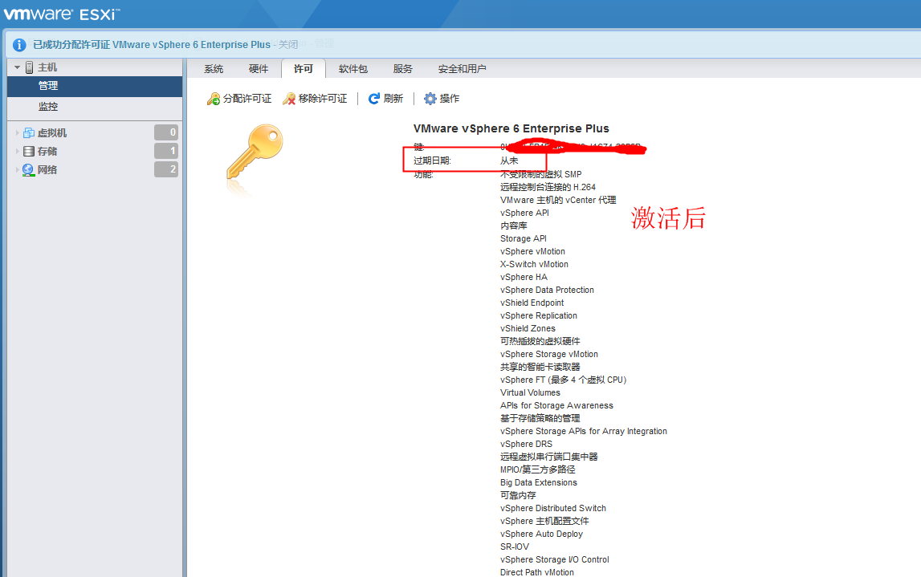Switch to the 系统 tab
This screenshot has width=921, height=577.
click(x=214, y=69)
